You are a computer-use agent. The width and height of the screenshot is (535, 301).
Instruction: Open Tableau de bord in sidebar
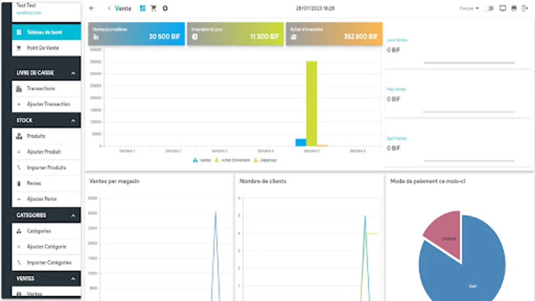click(x=46, y=32)
